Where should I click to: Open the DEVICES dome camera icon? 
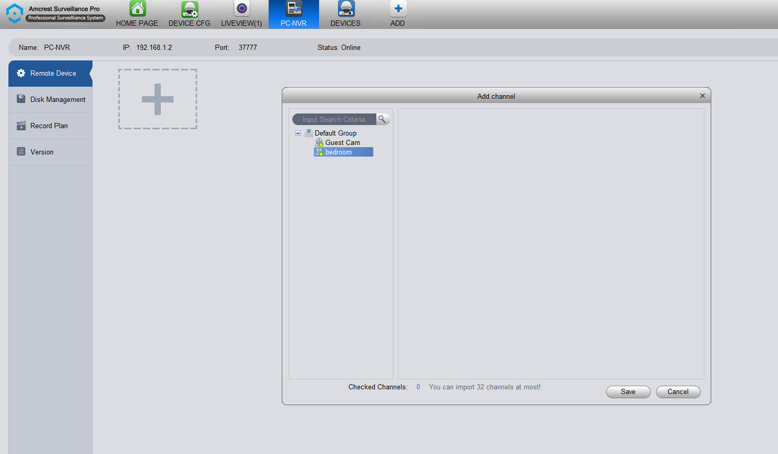[x=346, y=8]
